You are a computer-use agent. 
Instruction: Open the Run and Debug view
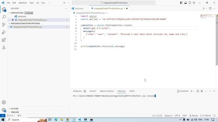(x=4, y=32)
